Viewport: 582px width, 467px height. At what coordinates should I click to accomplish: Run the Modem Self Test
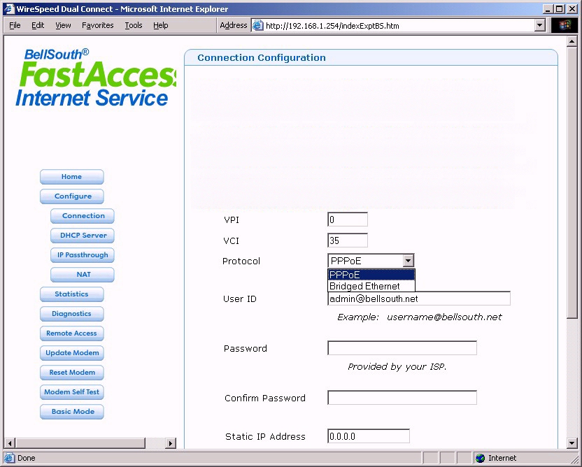point(71,392)
